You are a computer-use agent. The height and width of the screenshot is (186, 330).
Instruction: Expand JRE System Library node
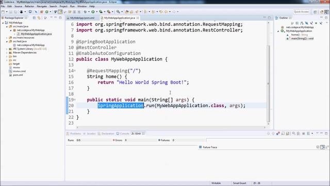click(7, 49)
